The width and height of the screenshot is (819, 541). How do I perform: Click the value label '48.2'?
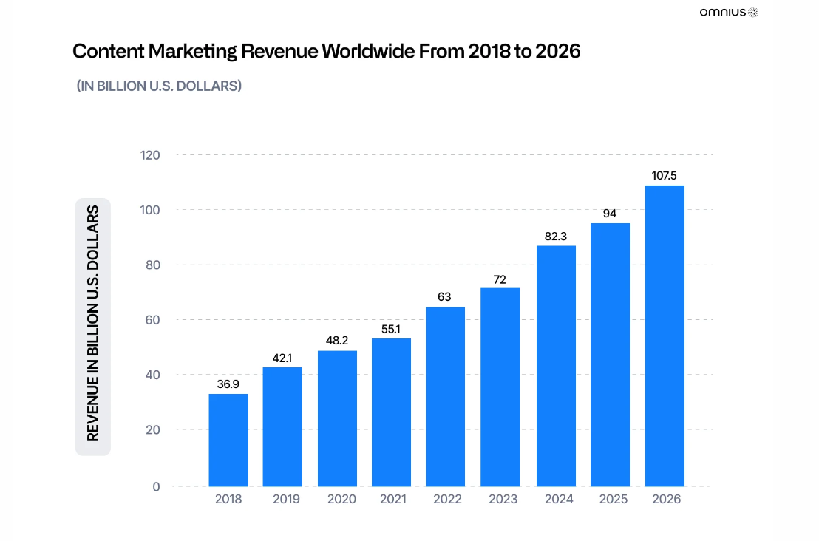pyautogui.click(x=337, y=341)
